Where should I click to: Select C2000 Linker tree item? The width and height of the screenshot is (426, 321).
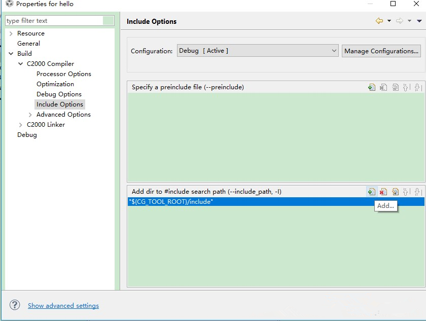point(46,125)
